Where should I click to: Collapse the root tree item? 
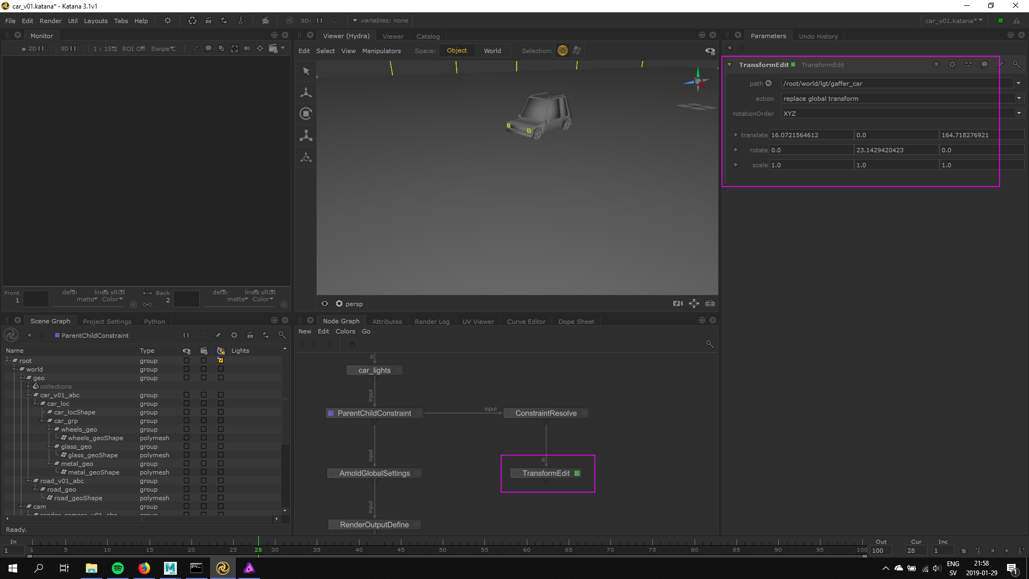pyautogui.click(x=8, y=361)
